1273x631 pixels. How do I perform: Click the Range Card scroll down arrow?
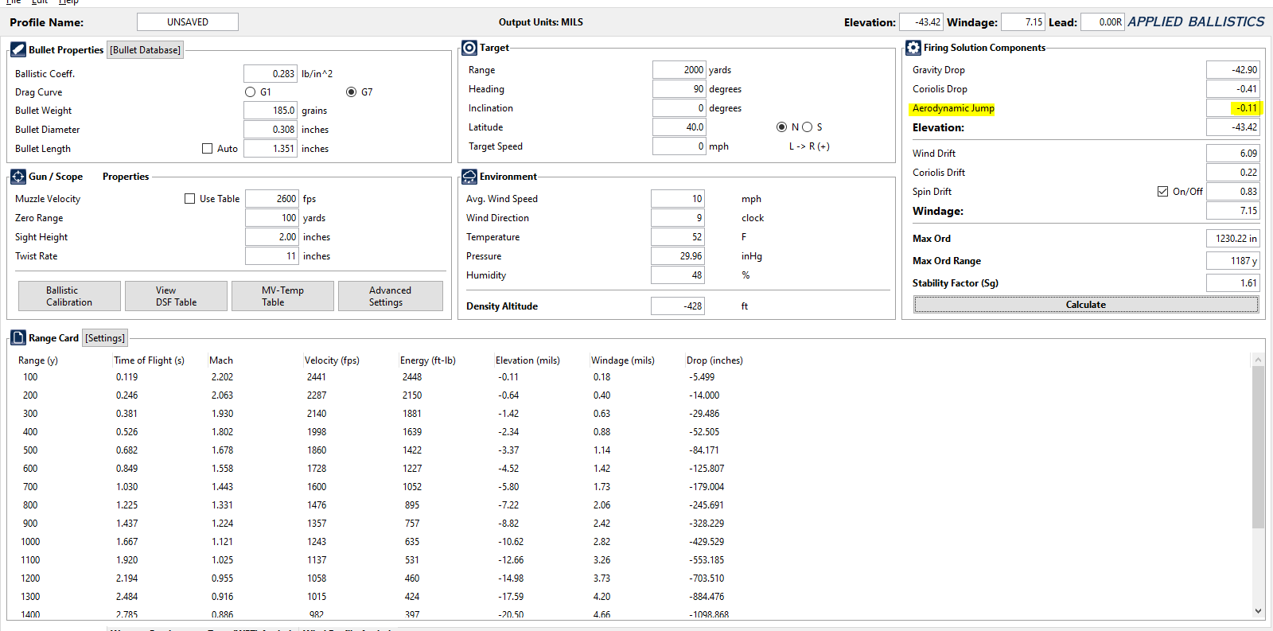tap(1258, 611)
